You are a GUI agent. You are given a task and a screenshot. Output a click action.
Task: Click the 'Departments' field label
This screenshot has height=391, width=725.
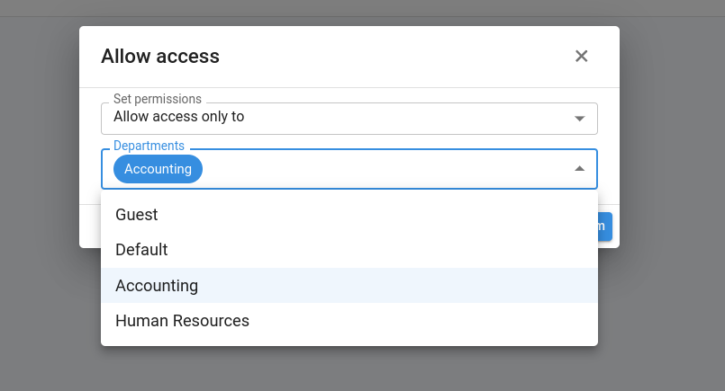(x=149, y=146)
